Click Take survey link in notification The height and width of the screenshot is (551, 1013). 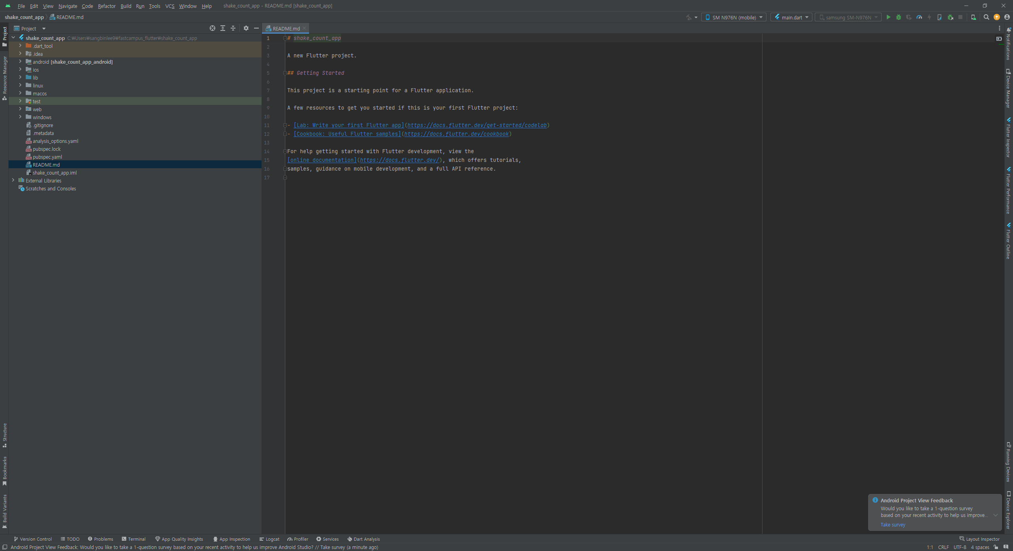tap(893, 524)
